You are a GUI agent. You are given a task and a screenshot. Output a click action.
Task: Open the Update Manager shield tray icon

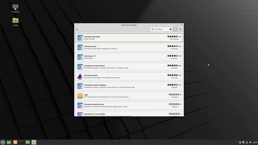pos(243,142)
